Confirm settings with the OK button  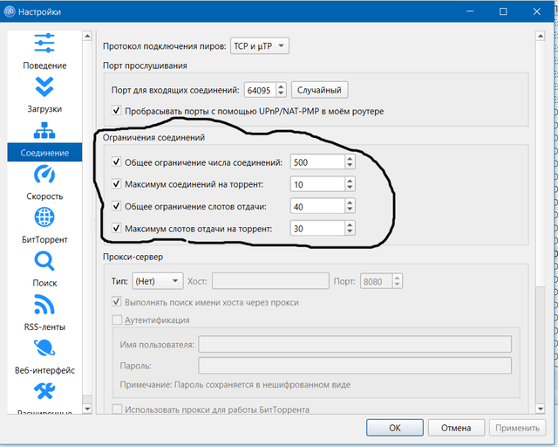pos(395,428)
